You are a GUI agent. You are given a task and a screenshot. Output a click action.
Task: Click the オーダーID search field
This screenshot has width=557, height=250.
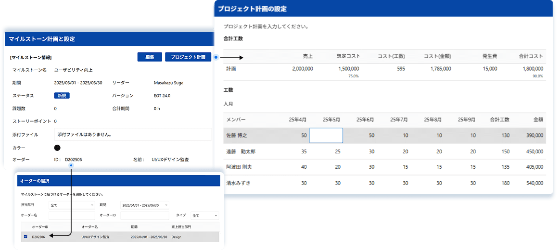tap(144, 216)
